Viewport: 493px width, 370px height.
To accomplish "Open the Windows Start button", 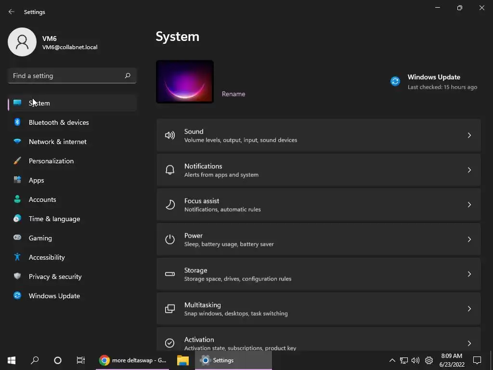I will click(x=12, y=360).
